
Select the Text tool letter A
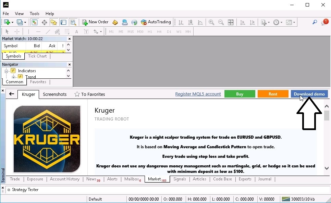click(x=77, y=32)
